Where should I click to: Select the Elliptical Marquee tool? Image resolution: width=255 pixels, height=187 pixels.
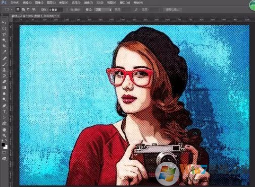(4, 28)
